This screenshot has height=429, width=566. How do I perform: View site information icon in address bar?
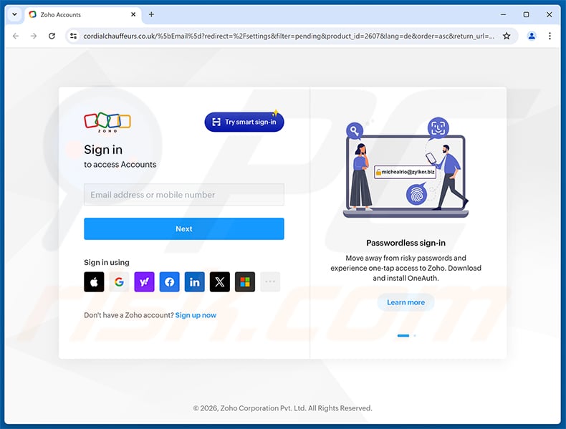click(74, 36)
